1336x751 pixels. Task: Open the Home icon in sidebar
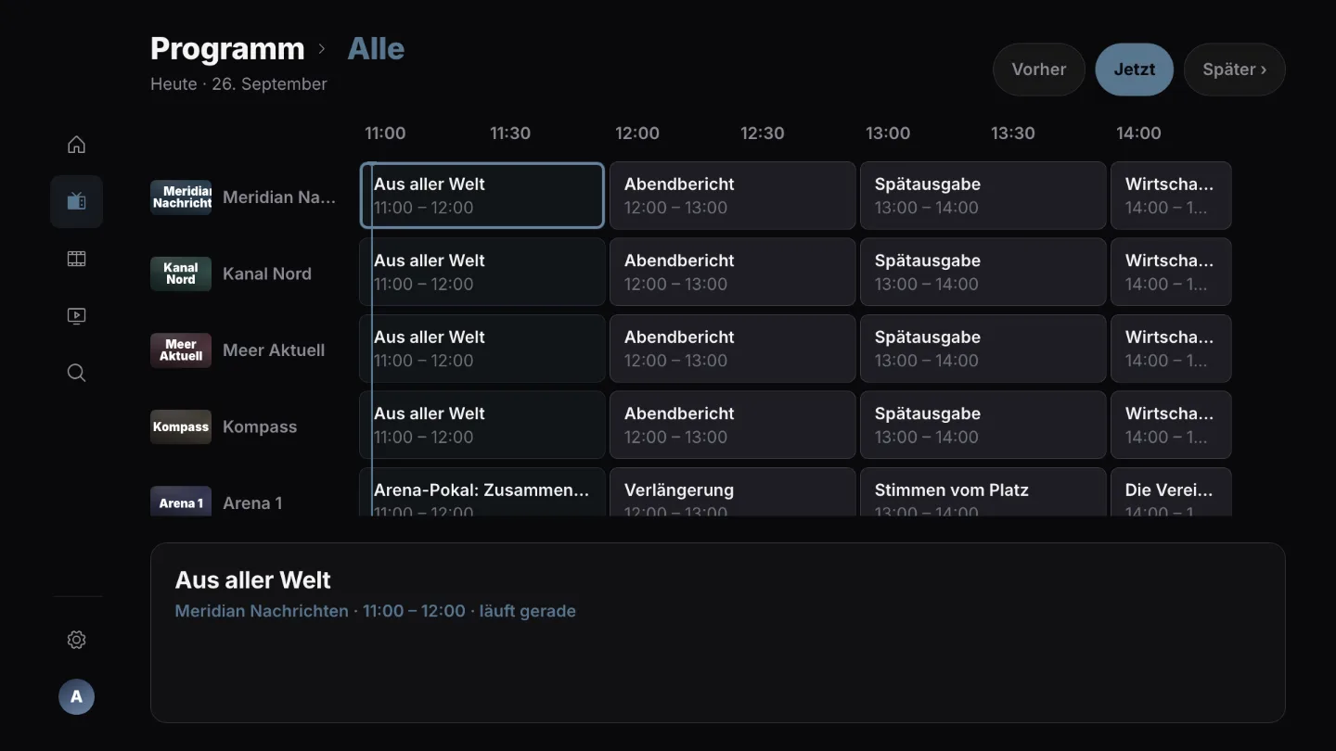[x=76, y=145]
